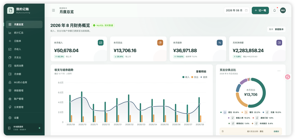Open 月度总览 in the sidebar
295x139 pixels.
pos(24,24)
